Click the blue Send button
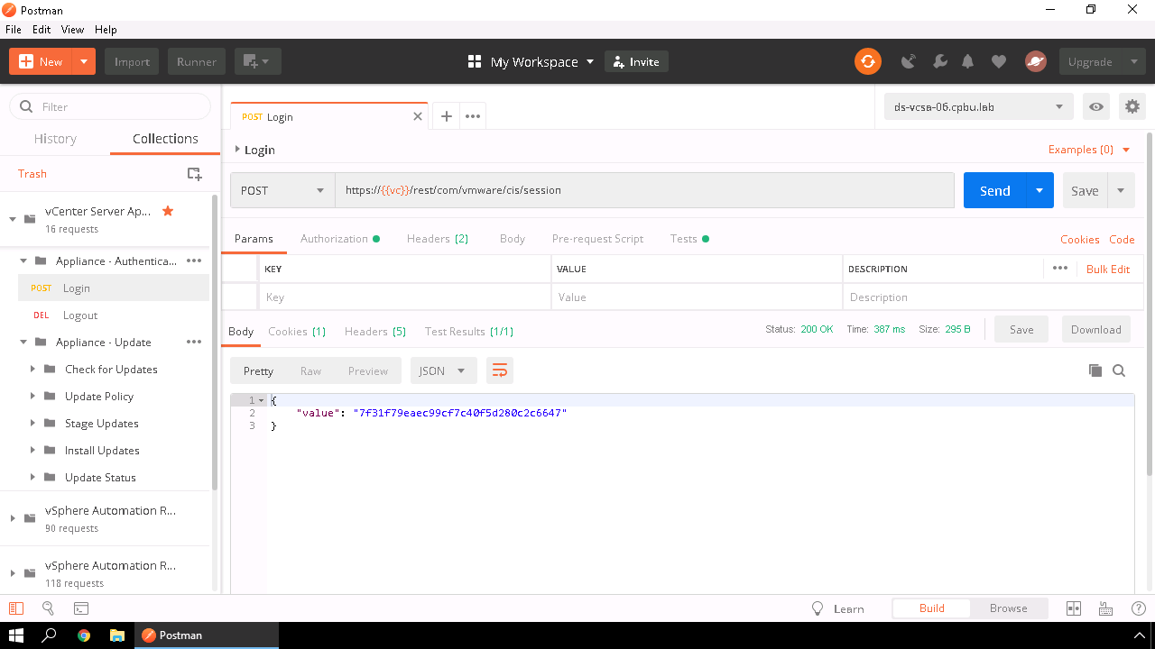The height and width of the screenshot is (649, 1155). point(995,190)
